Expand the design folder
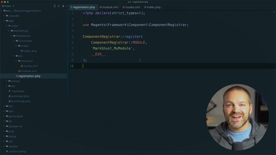The height and width of the screenshot is (155, 276). (x=6, y=81)
